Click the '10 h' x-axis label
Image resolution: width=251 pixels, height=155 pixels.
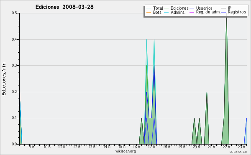coord(47,147)
